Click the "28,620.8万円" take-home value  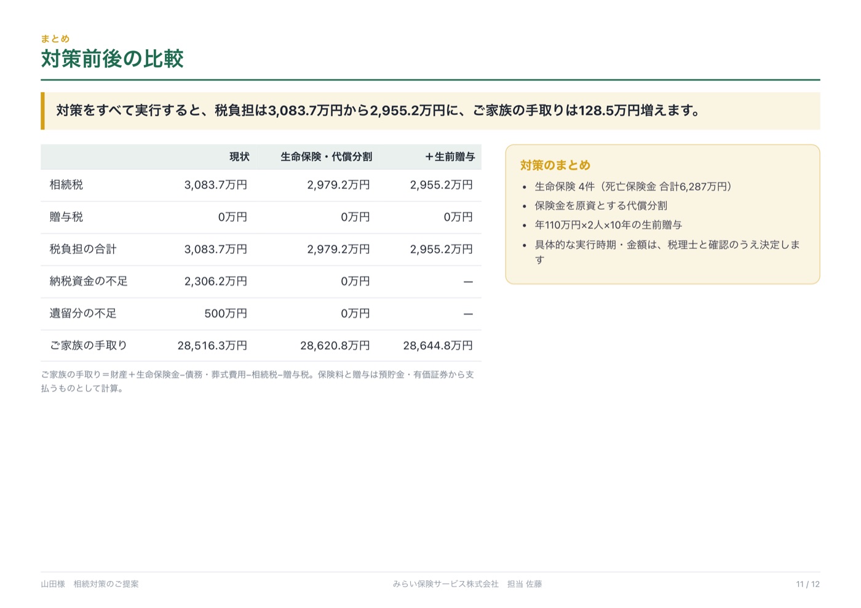pyautogui.click(x=335, y=345)
